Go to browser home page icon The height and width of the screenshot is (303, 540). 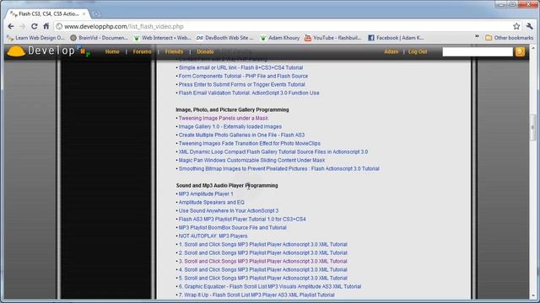(x=46, y=26)
